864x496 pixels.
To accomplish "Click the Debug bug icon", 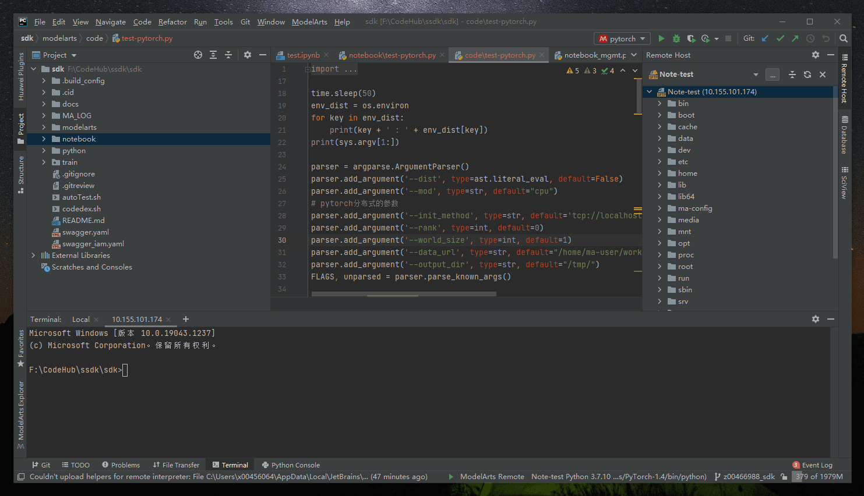I will click(676, 38).
